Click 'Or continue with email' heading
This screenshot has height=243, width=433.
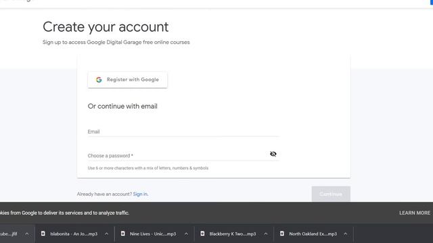tap(122, 107)
